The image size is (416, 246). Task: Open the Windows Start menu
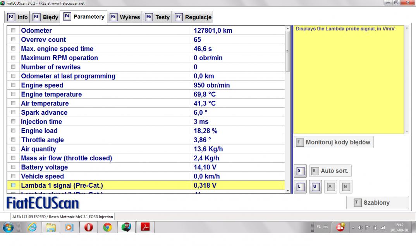click(8, 227)
